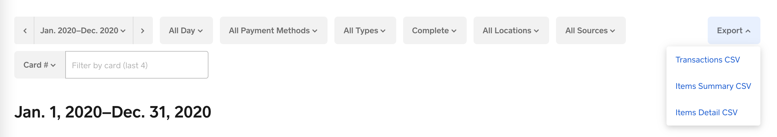This screenshot has width=777, height=137.
Task: Go to the previous date range arrow
Action: point(25,31)
